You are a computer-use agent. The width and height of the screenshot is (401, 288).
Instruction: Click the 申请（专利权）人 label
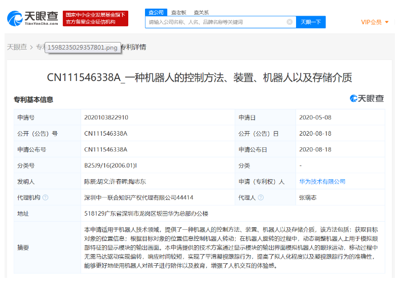pos(262,182)
